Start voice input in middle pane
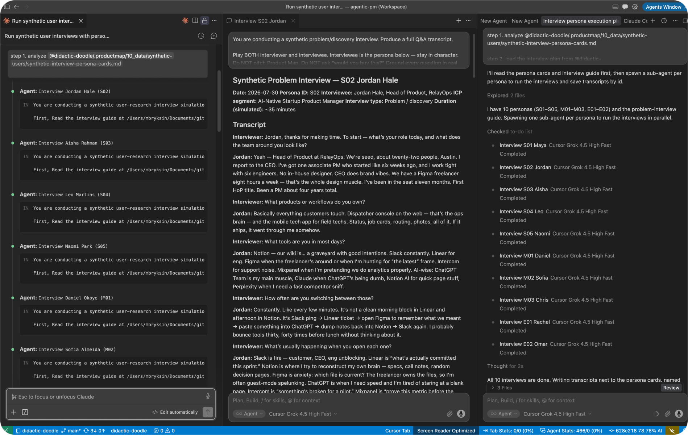The height and width of the screenshot is (435, 688). [x=461, y=414]
